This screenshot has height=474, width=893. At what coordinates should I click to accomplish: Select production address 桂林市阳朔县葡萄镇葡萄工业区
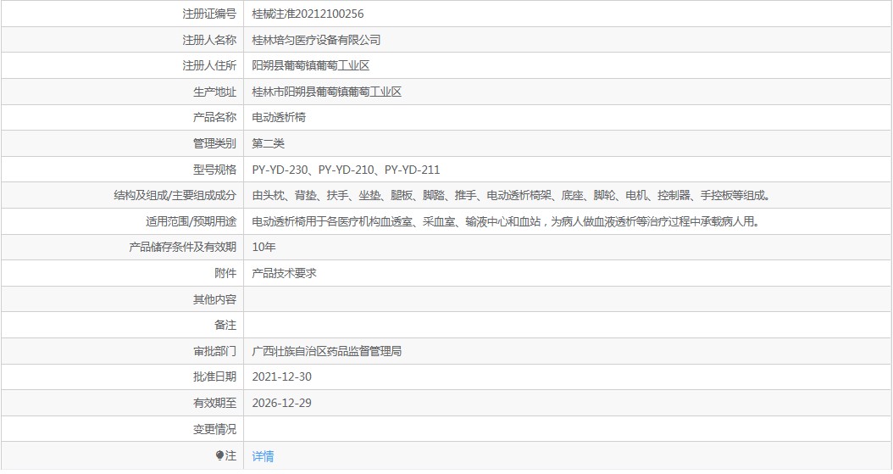click(327, 92)
